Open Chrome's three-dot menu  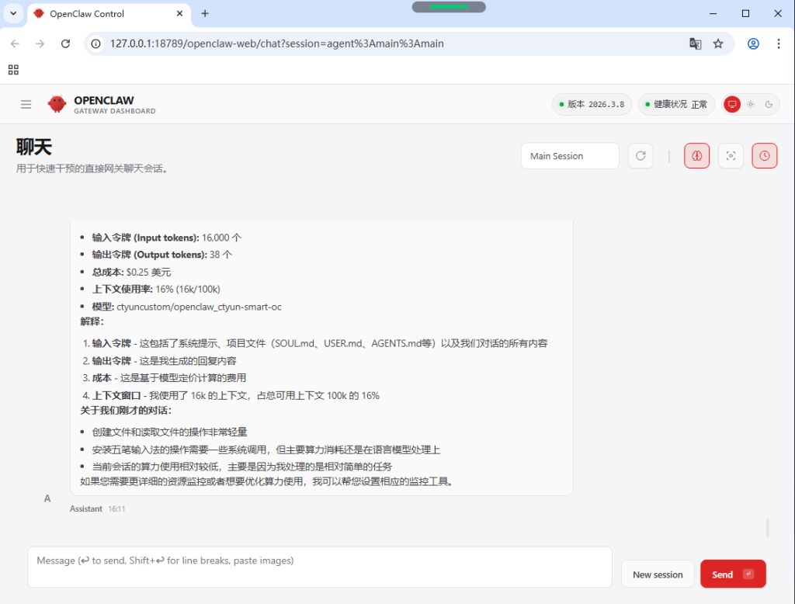coord(779,43)
